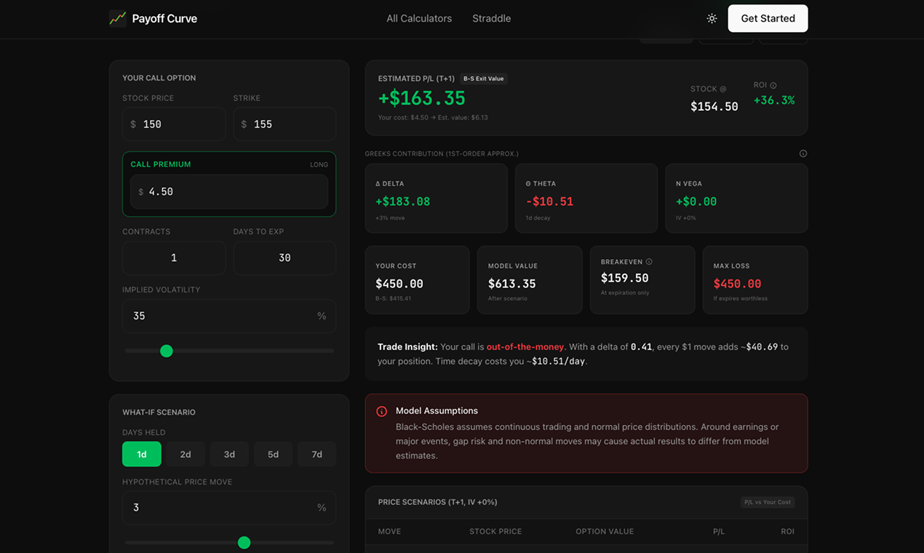Navigate to the Straddle page

(x=491, y=18)
